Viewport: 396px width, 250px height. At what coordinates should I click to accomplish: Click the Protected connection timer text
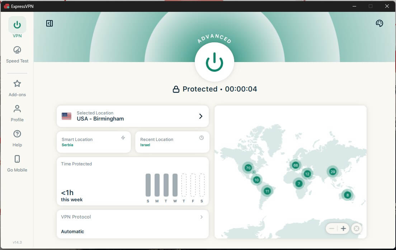tap(220, 89)
